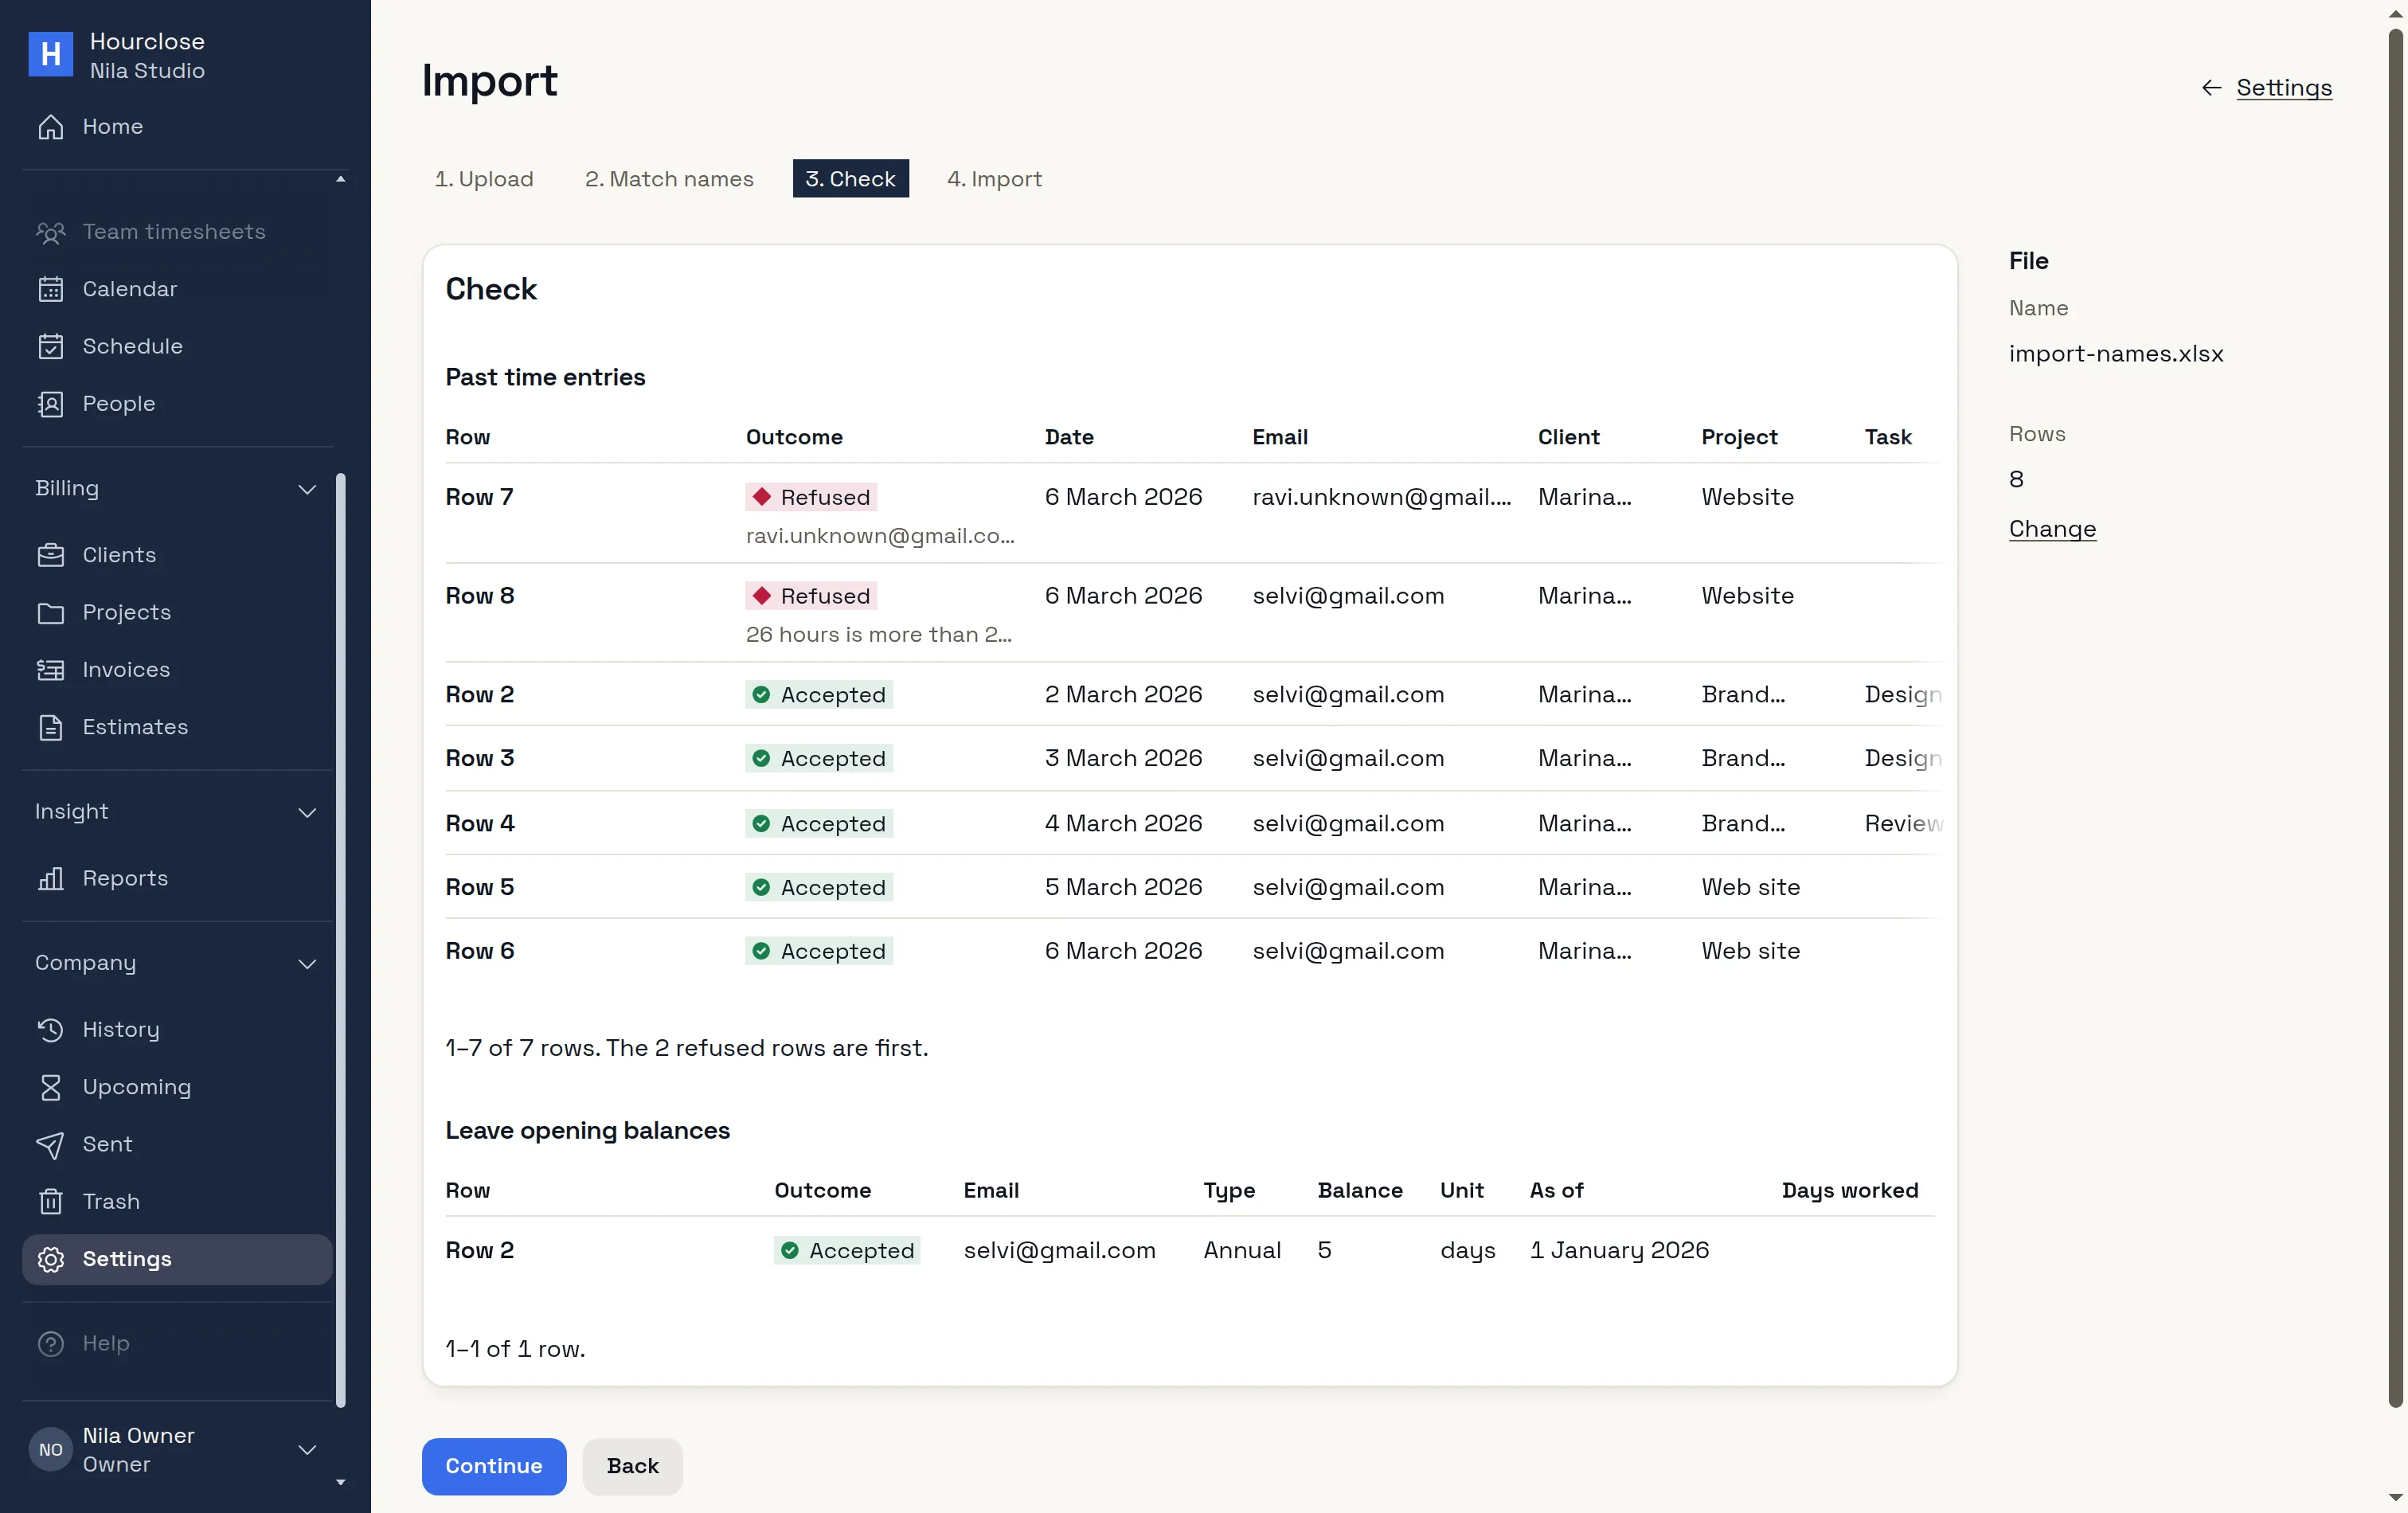Open the Reports chart icon
The image size is (2408, 1513).
tap(50, 878)
